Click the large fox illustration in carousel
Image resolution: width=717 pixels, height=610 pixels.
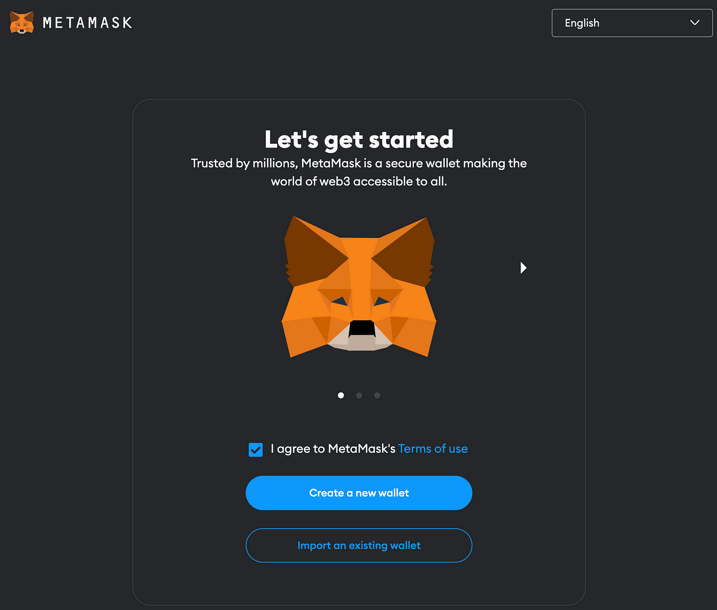tap(359, 287)
